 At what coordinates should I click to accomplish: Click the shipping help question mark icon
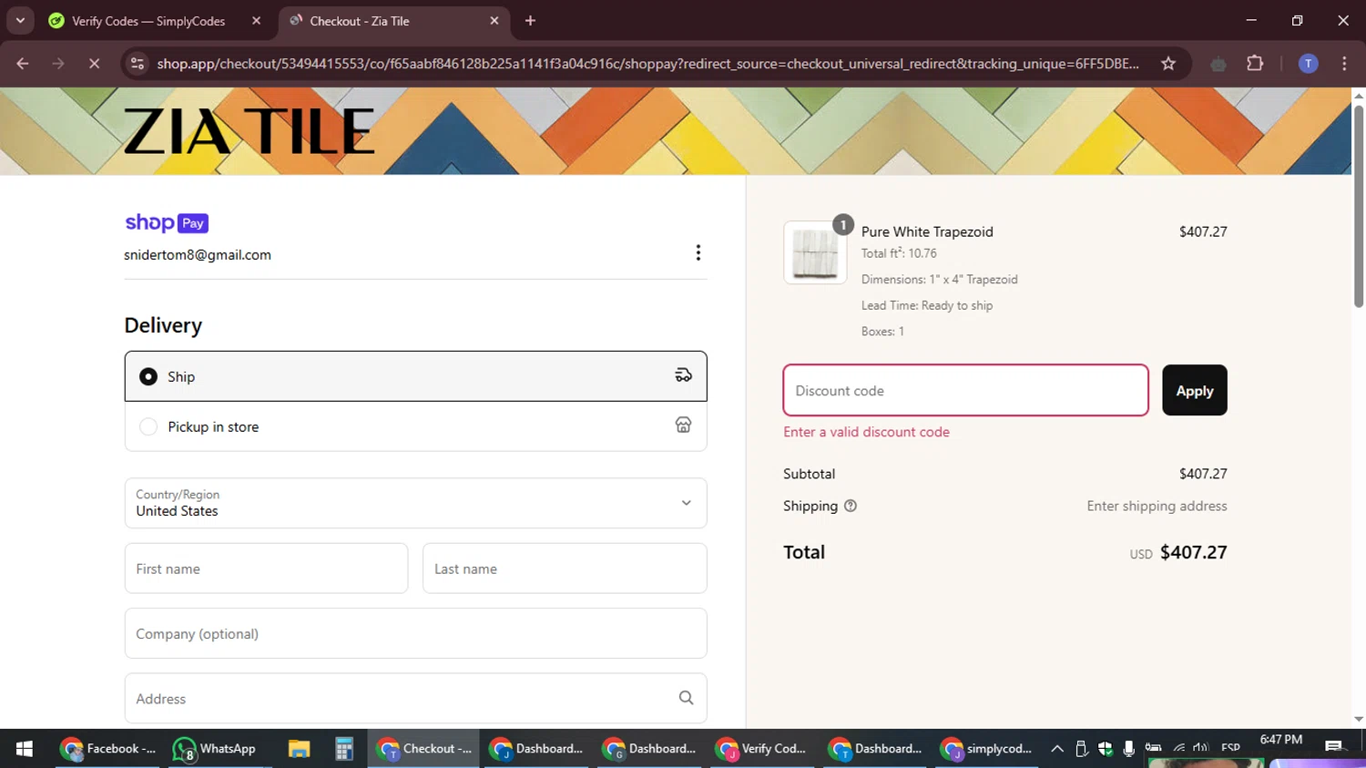[851, 507]
